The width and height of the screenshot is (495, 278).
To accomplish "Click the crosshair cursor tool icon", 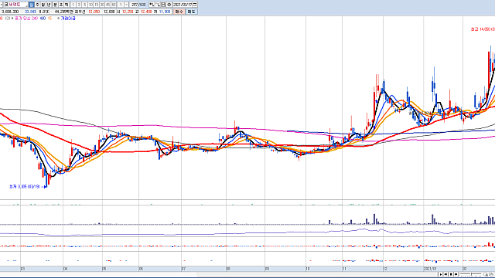I will [158, 5].
